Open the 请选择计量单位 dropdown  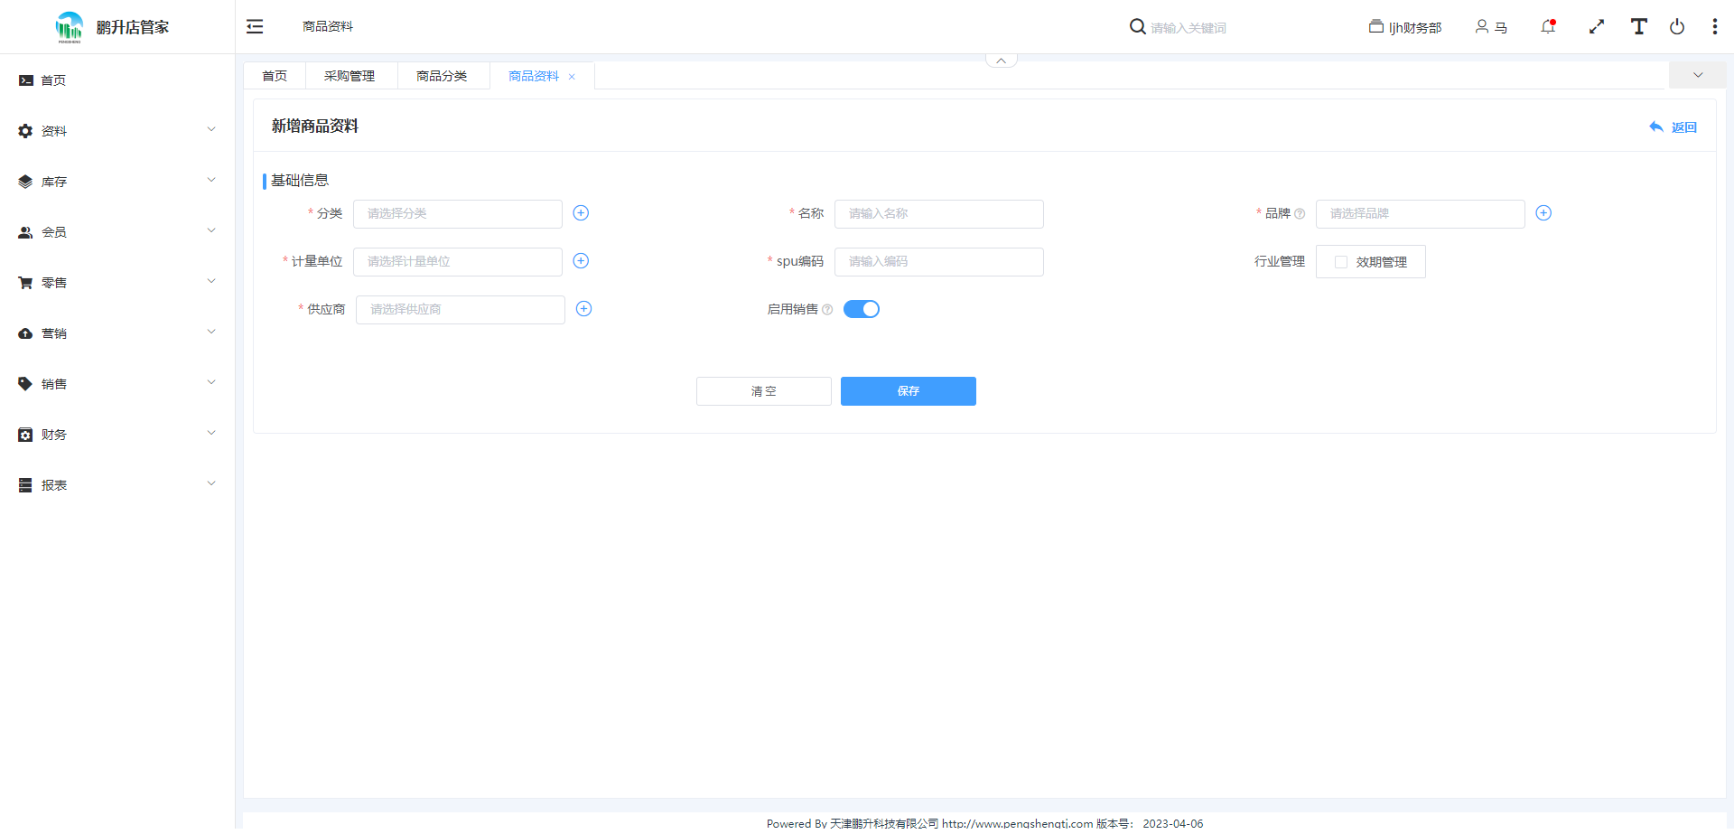(x=458, y=262)
